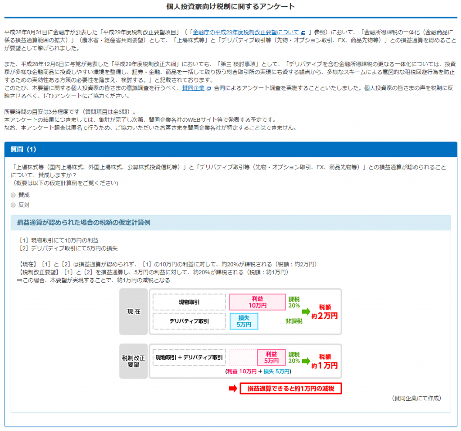This screenshot has width=461, height=431.
Task: Open the 賛同企業 link
Action: pos(193,88)
